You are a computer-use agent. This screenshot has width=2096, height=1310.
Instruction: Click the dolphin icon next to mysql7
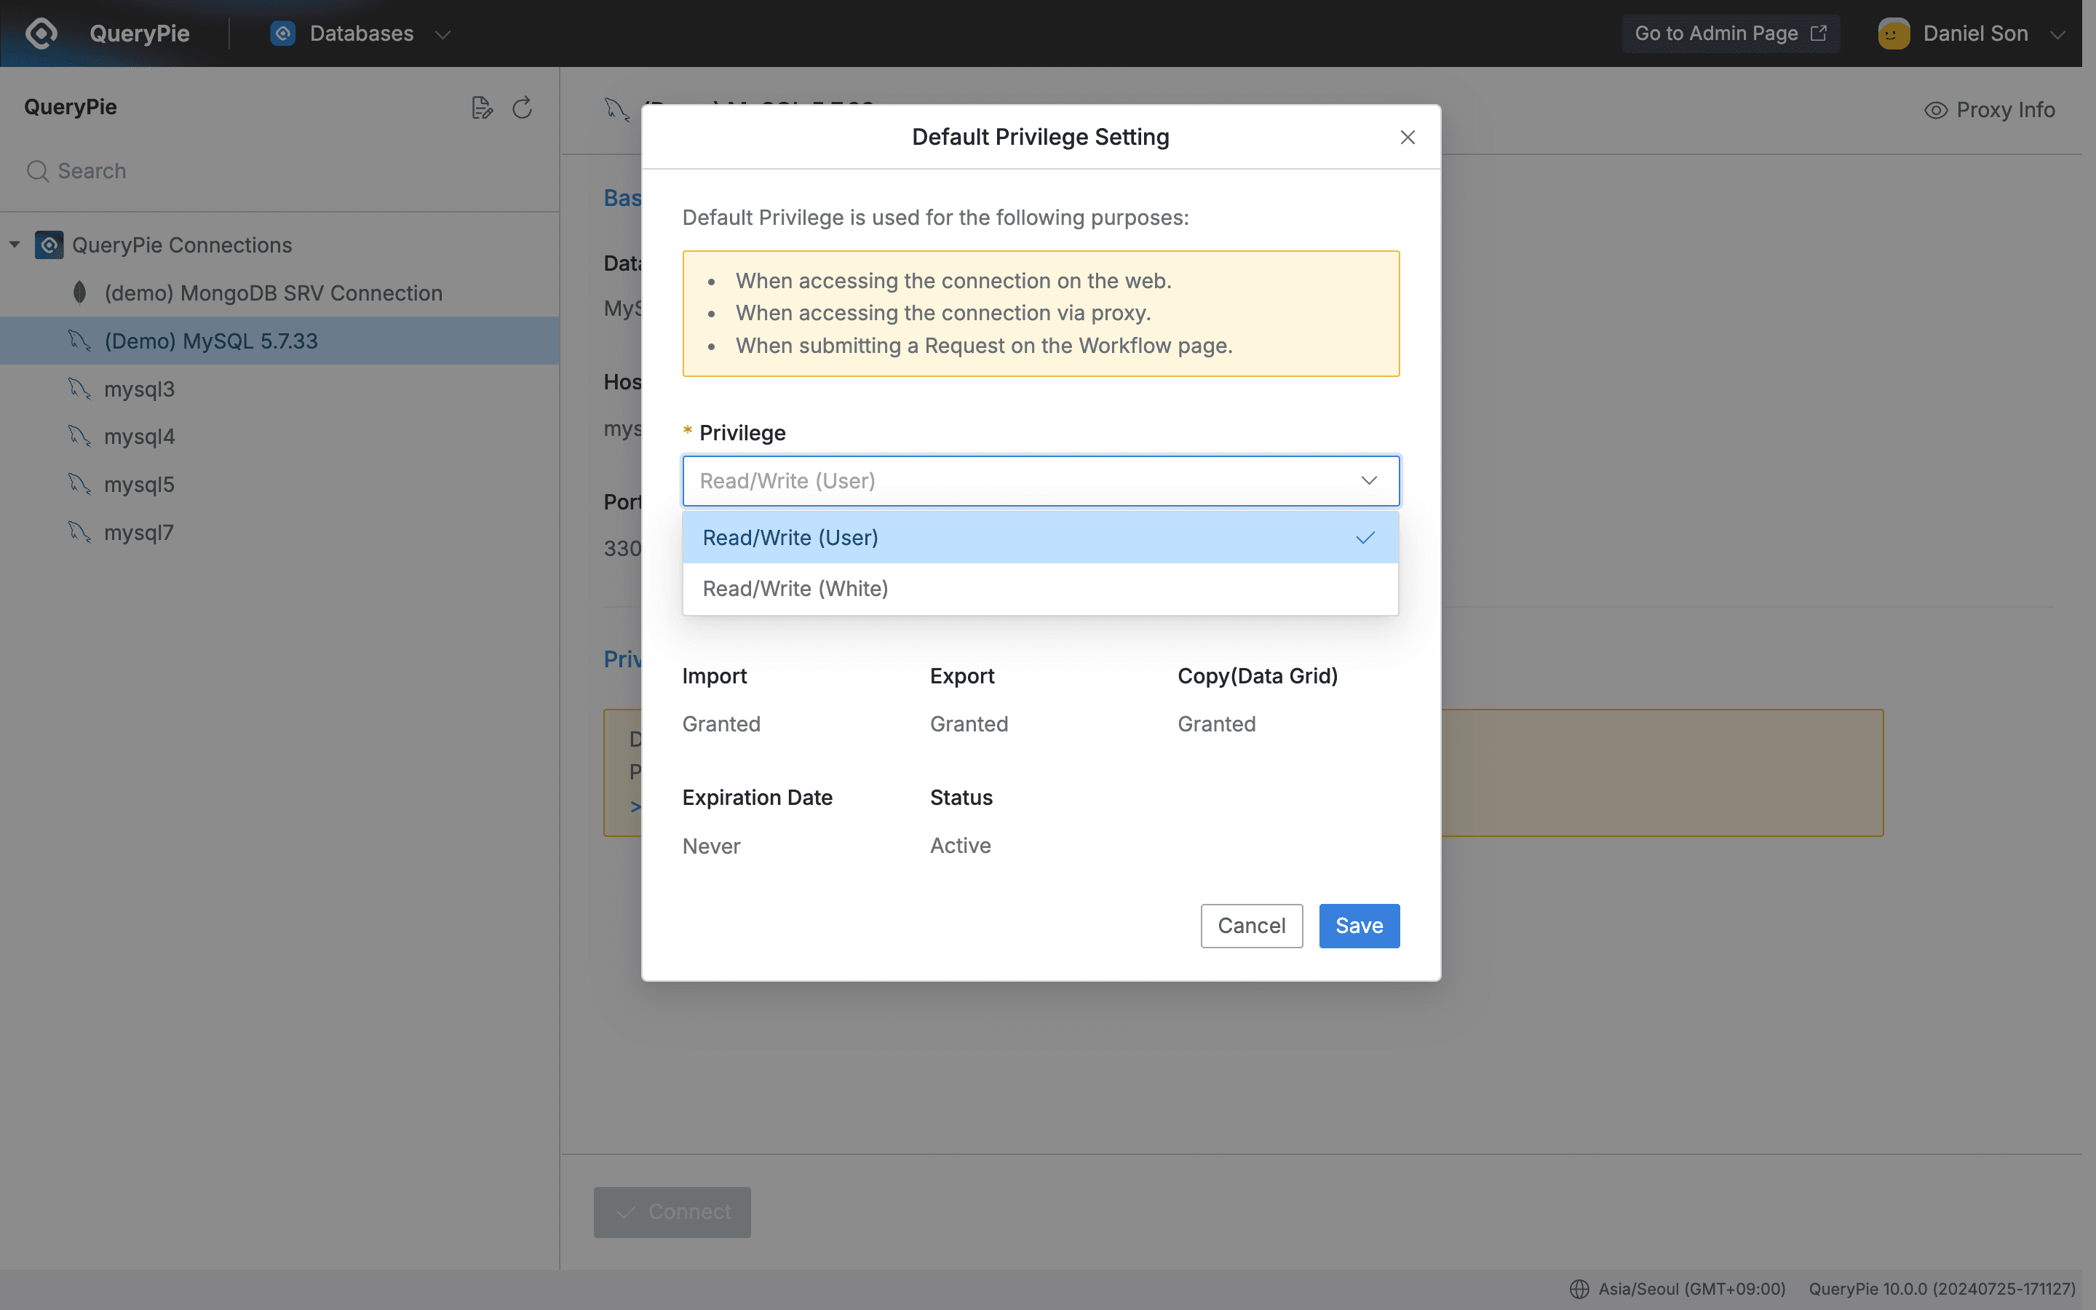pyautogui.click(x=79, y=531)
